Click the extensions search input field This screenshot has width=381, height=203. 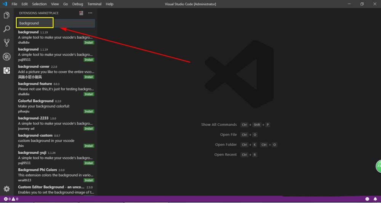(56, 23)
